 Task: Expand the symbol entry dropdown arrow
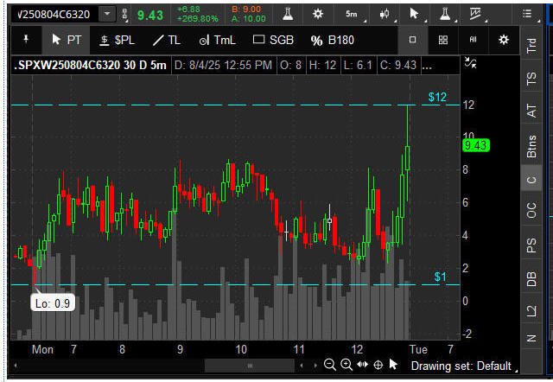106,14
